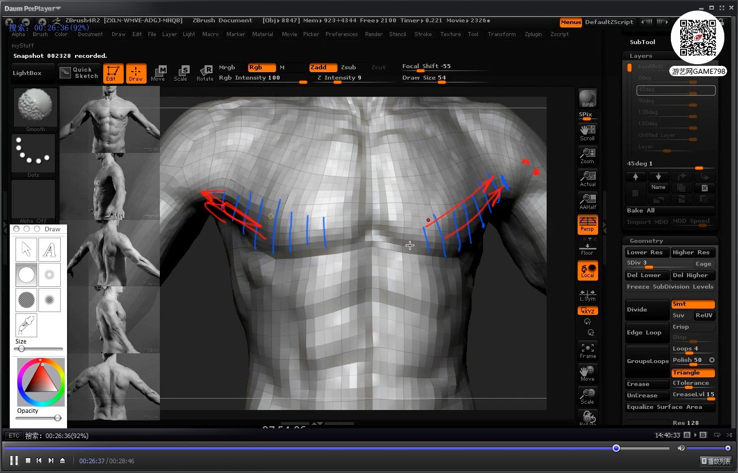Viewport: 738px width, 473px height.
Task: Pick a color on the color wheel
Action: tap(41, 382)
